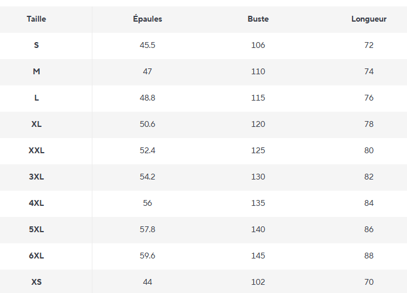
Task: Click length value 76 for size L
Action: pyautogui.click(x=369, y=98)
